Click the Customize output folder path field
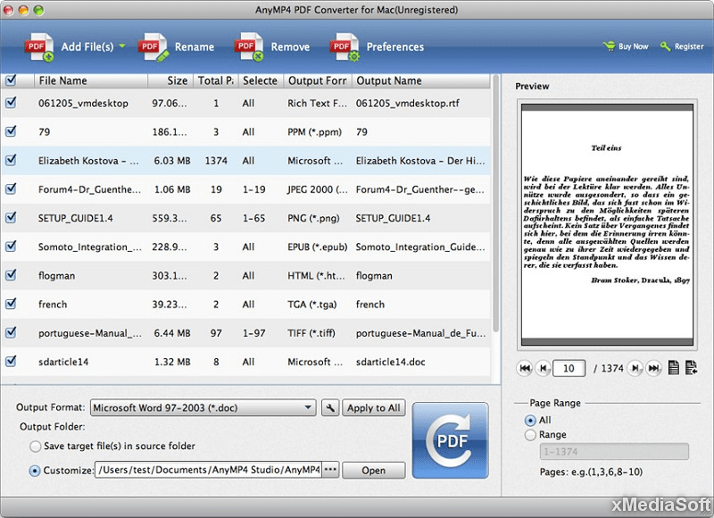714x518 pixels. click(x=209, y=470)
